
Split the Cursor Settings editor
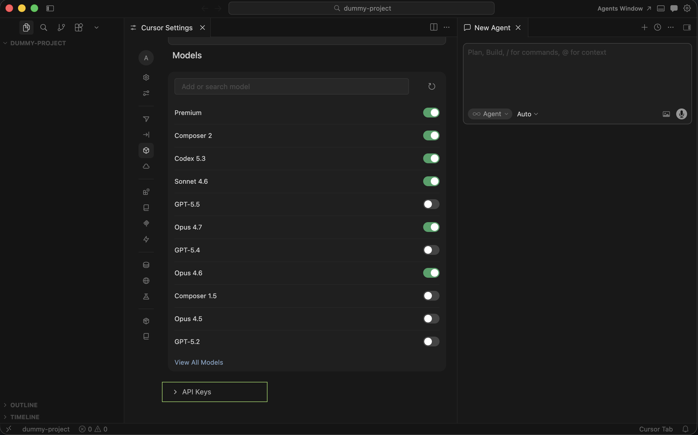pyautogui.click(x=434, y=27)
